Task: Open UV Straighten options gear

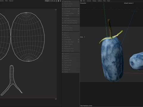Action: (x=78, y=40)
